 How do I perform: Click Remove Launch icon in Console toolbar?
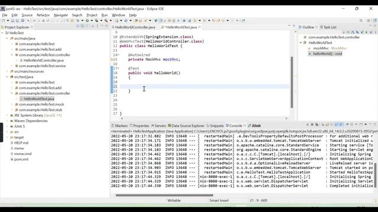tap(312, 124)
